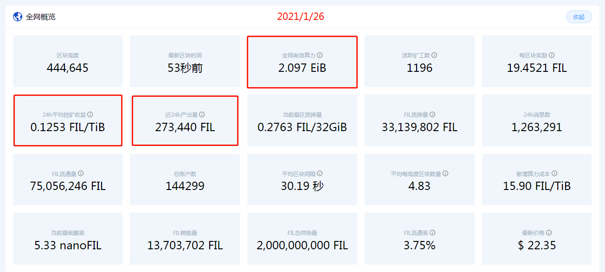Click the 平均每高度区块数量 label text
The height and width of the screenshot is (272, 605).
[416, 174]
